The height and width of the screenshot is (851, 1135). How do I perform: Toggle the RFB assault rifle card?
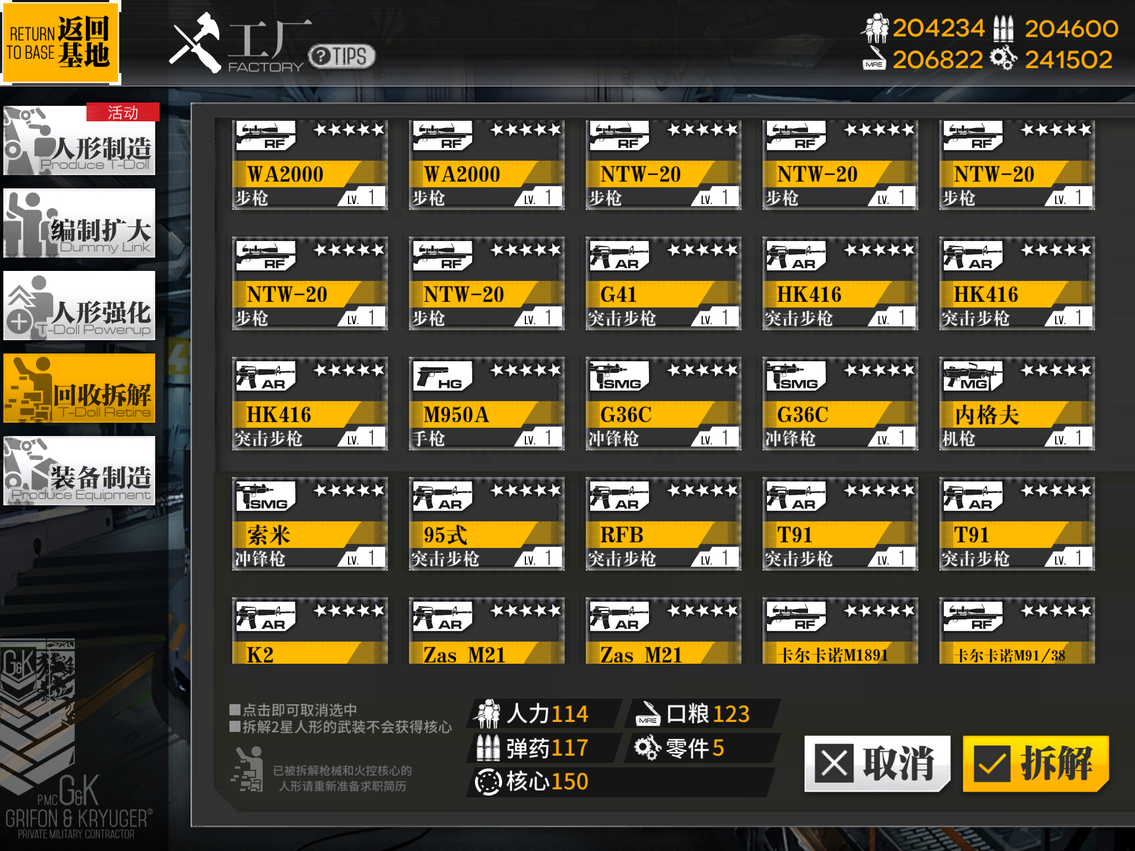click(663, 524)
